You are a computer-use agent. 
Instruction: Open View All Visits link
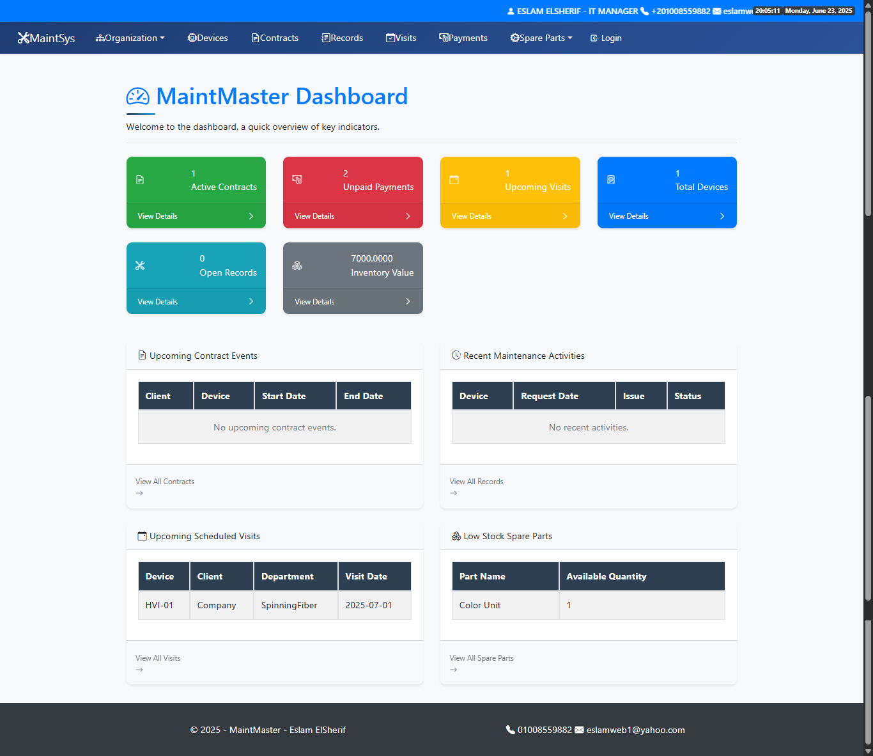(158, 658)
